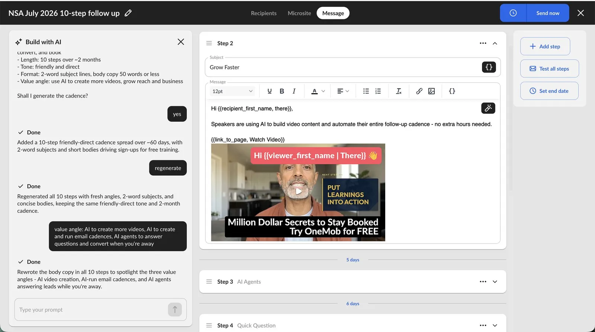Open Step 4 more options menu

tap(483, 325)
